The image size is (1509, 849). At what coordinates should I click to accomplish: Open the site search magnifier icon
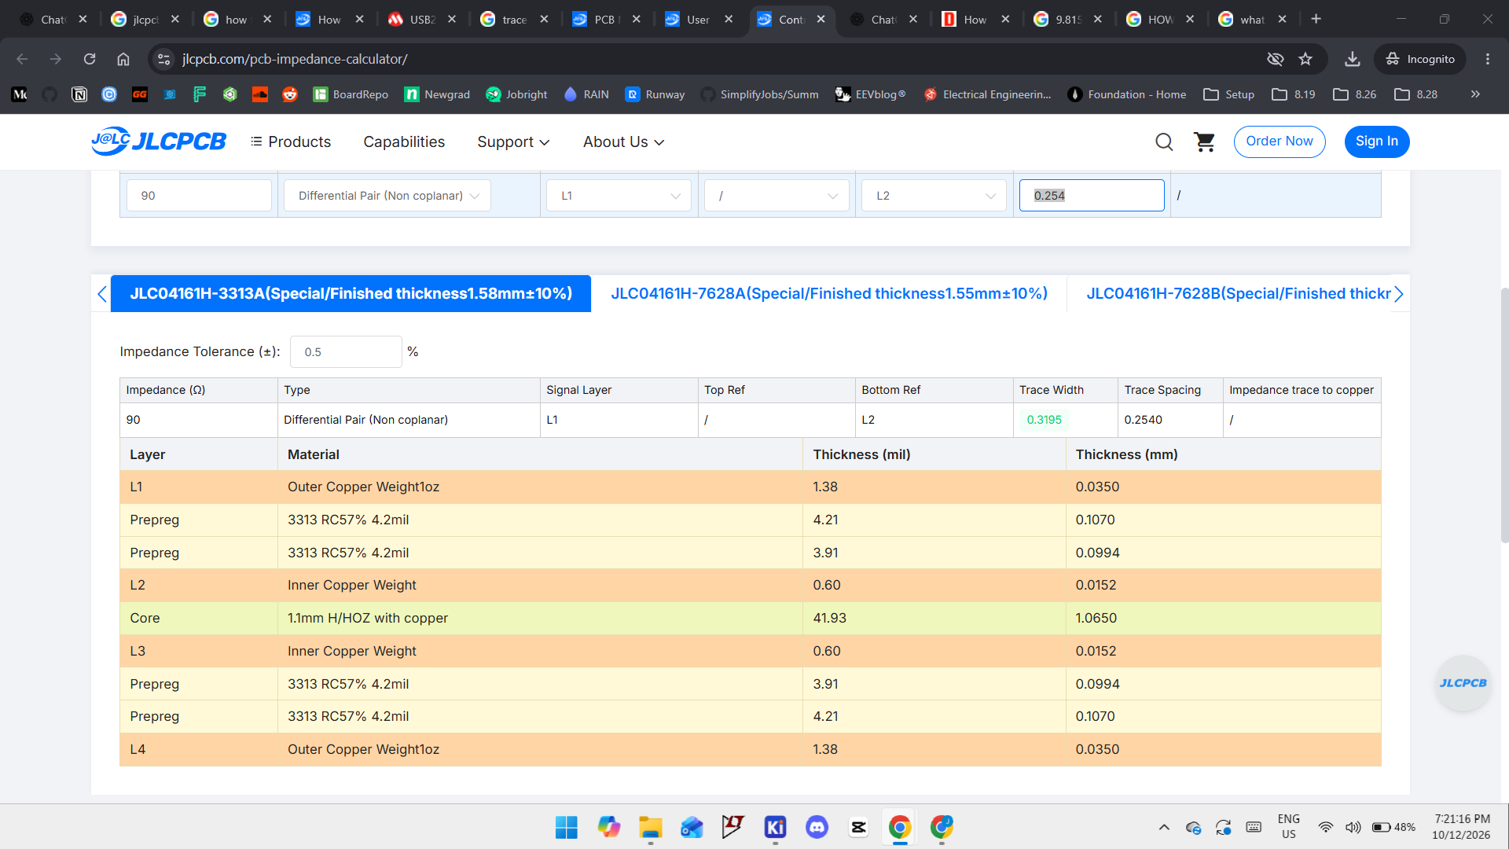pos(1164,141)
